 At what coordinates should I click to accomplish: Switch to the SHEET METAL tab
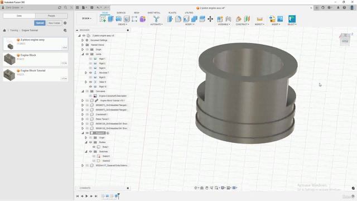[154, 13]
